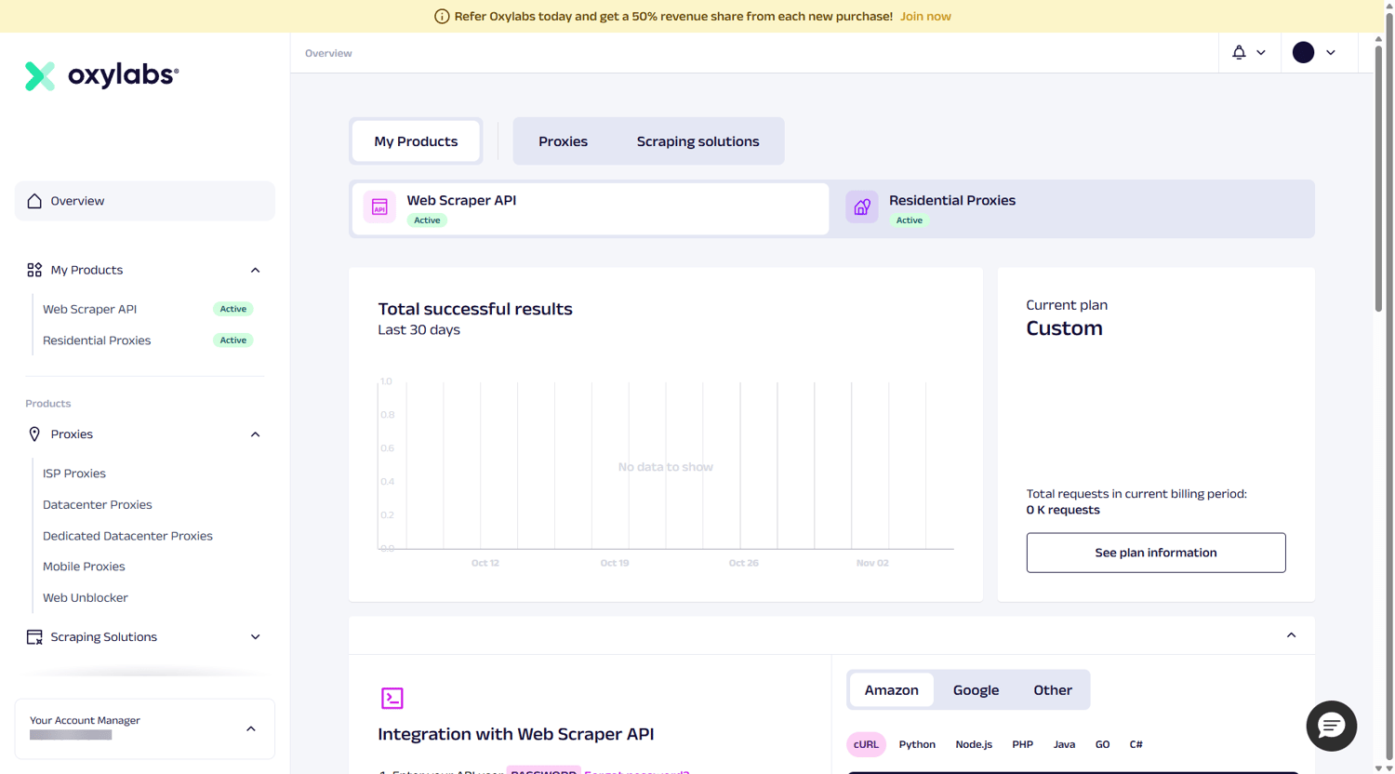Open the live chat bubble icon
This screenshot has height=774, width=1395.
[x=1331, y=726]
